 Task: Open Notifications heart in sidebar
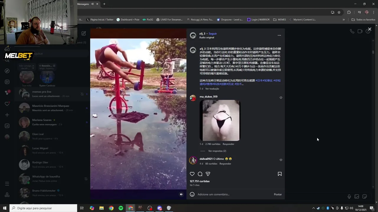pyautogui.click(x=7, y=104)
